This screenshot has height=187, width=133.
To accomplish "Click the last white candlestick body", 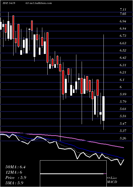I will (103, 108).
